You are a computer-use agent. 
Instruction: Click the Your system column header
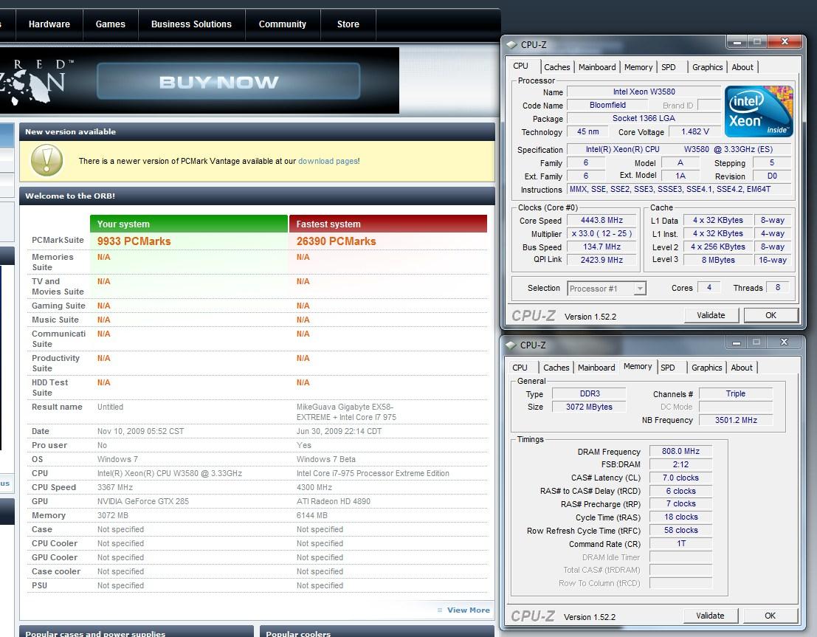pos(189,224)
